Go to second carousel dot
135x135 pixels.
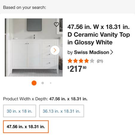[x=43, y=83]
